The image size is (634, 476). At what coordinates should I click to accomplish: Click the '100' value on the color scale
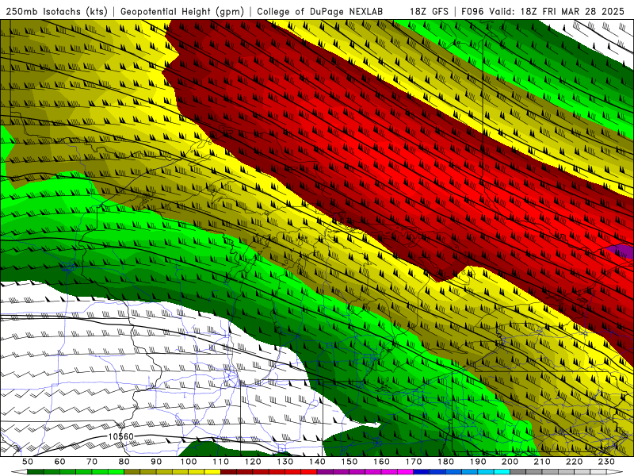click(189, 462)
